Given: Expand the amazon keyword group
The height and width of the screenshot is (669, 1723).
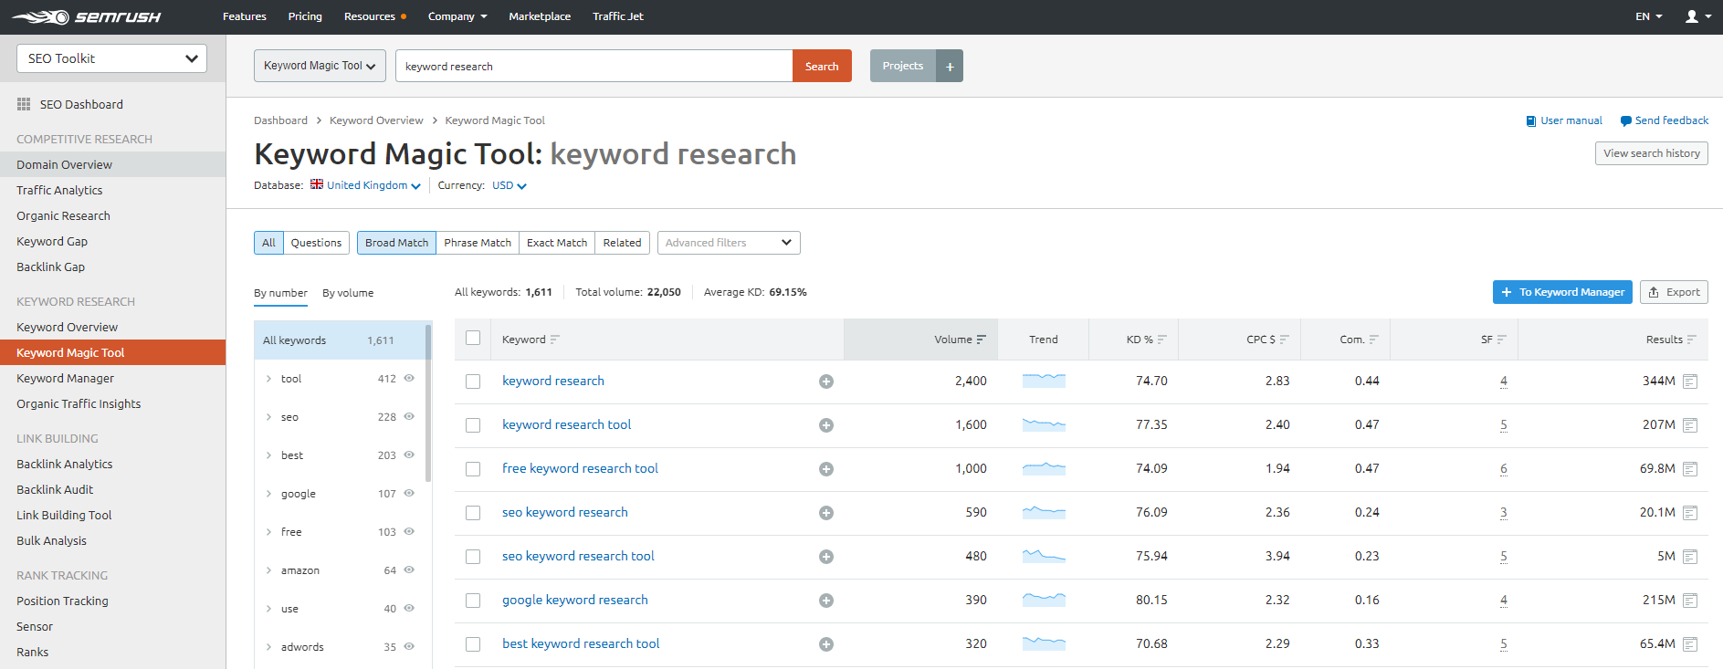Looking at the screenshot, I should [268, 570].
